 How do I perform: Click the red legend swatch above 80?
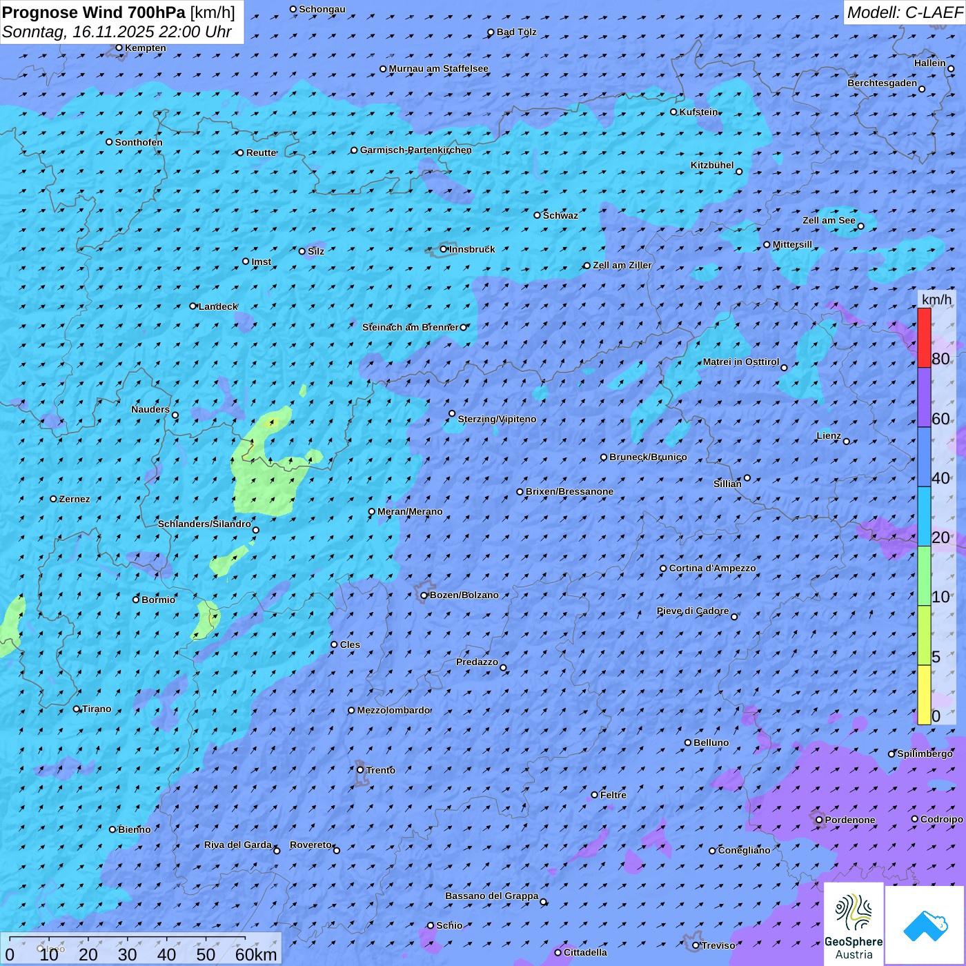pos(924,337)
